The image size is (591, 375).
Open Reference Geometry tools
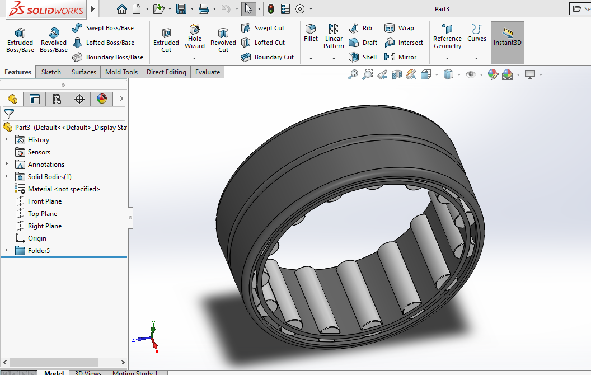[x=447, y=36]
